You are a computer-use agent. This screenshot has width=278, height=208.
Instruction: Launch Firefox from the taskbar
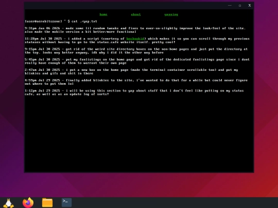click(28, 203)
